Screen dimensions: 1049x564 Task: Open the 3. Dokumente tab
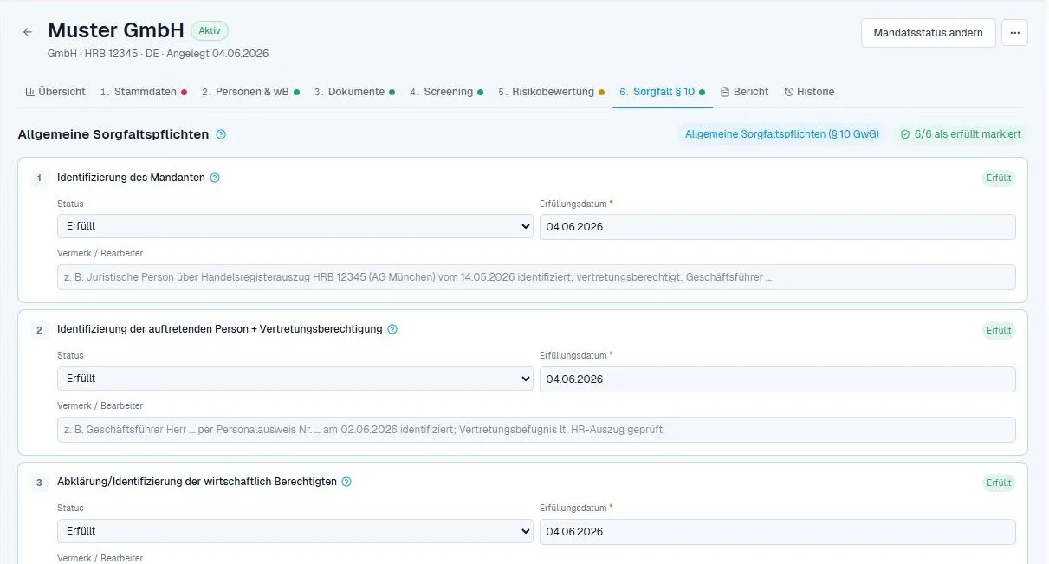tap(354, 92)
